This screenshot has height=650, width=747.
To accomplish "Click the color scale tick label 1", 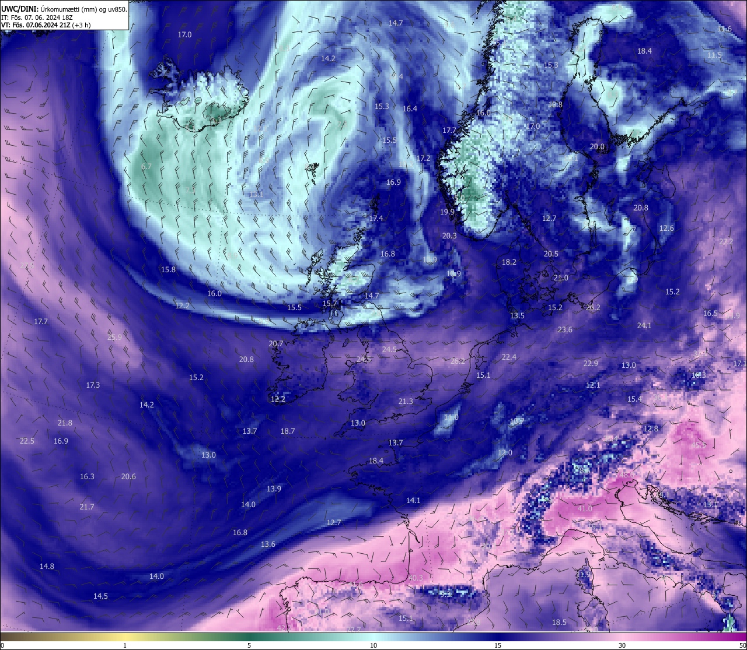I will 125,645.
